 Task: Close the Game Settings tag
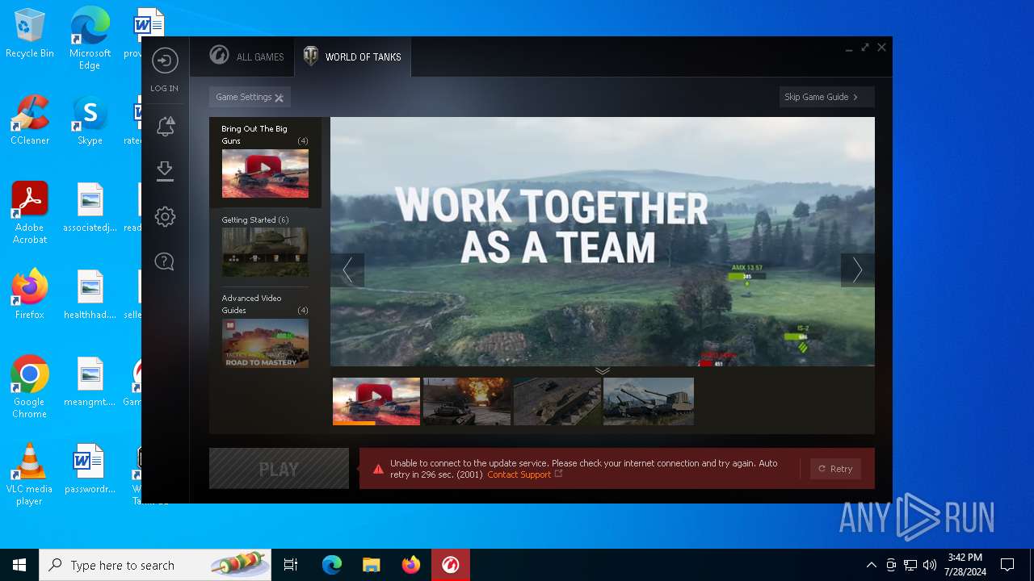click(279, 98)
